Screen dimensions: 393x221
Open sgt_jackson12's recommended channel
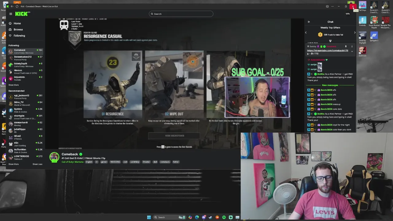pyautogui.click(x=25, y=97)
